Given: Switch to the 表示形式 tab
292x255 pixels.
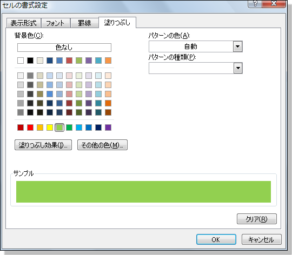Looking at the screenshot, I should (23, 23).
